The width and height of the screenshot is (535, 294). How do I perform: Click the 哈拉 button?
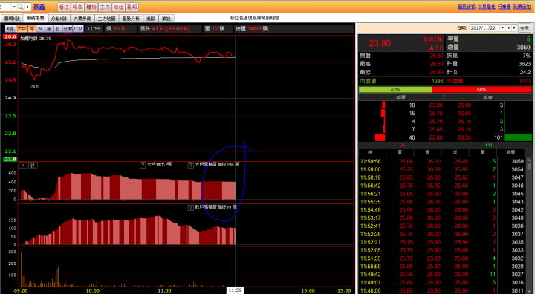coord(118,7)
